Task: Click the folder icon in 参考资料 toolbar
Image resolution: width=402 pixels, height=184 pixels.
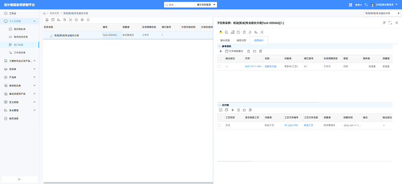Action: (x=254, y=51)
